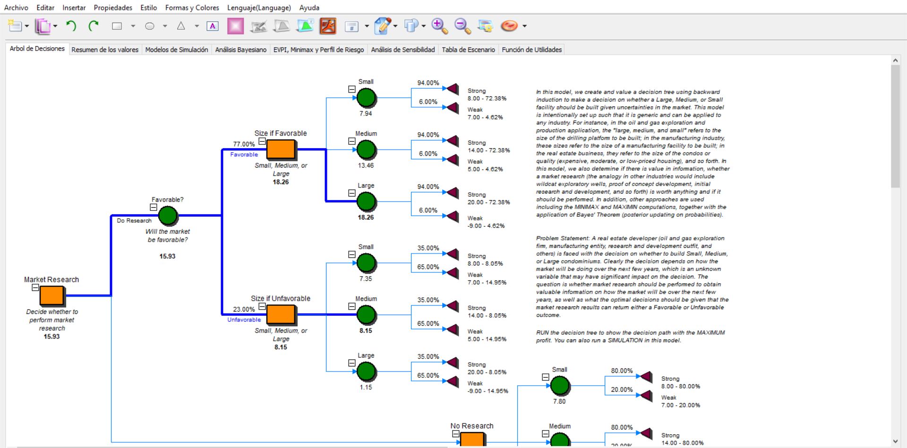The height and width of the screenshot is (448, 907).
Task: Click the number format (#) icon
Action: click(x=351, y=26)
